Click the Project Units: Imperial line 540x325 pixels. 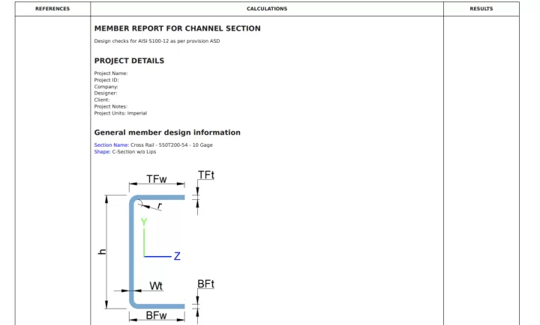coord(120,113)
